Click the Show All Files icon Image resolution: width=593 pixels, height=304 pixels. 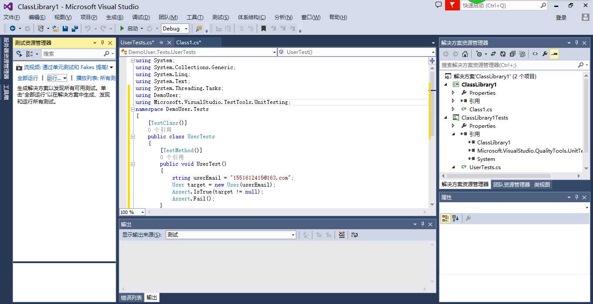pyautogui.click(x=522, y=54)
